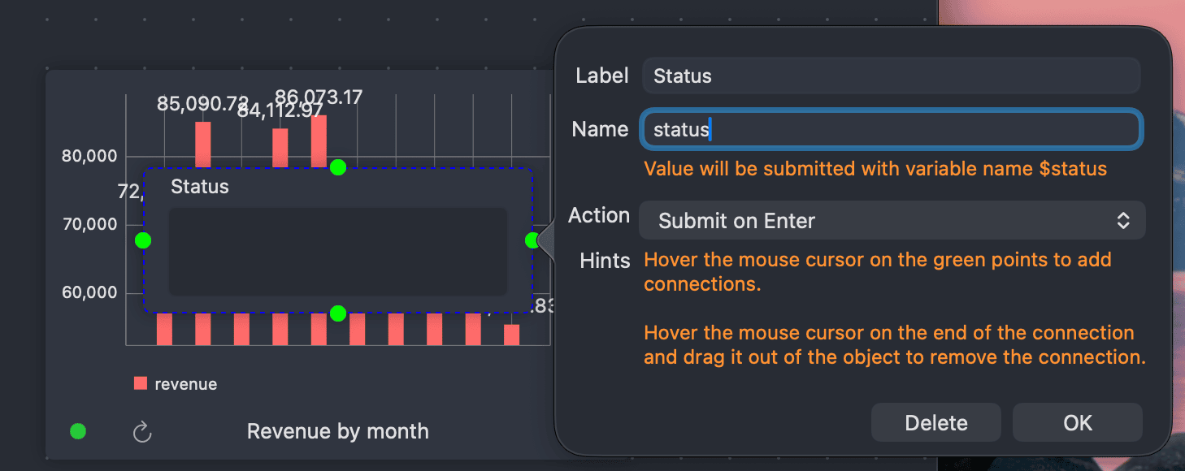Click the empty Status input box on canvas
The image size is (1185, 471).
point(338,252)
